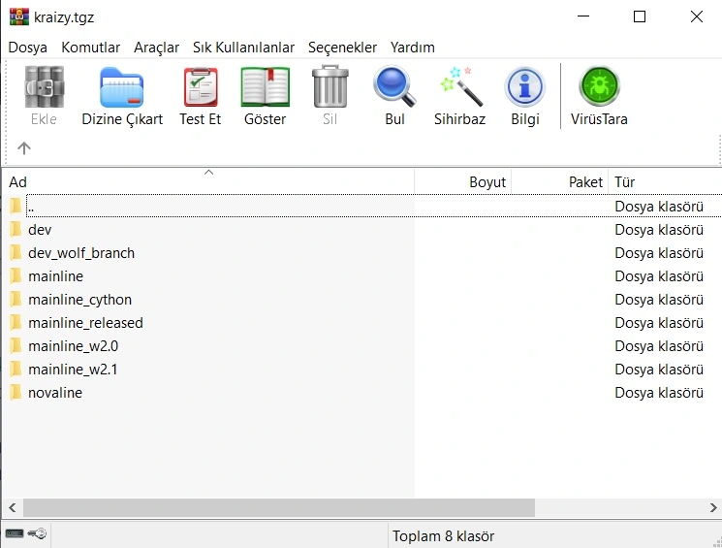Run Test Et archive test

point(200,88)
